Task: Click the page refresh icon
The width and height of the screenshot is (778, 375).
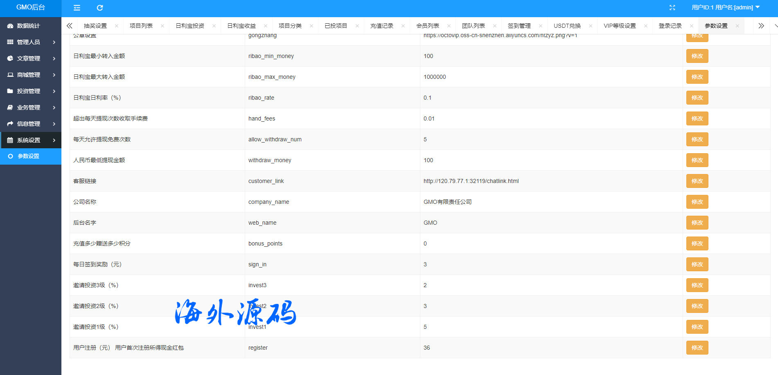Action: (x=100, y=8)
